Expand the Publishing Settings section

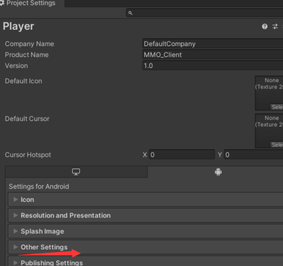pos(146,261)
